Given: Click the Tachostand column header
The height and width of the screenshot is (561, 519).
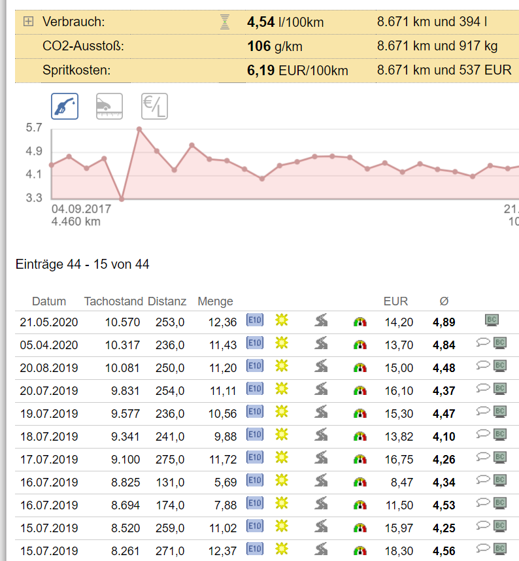Looking at the screenshot, I should click(113, 301).
